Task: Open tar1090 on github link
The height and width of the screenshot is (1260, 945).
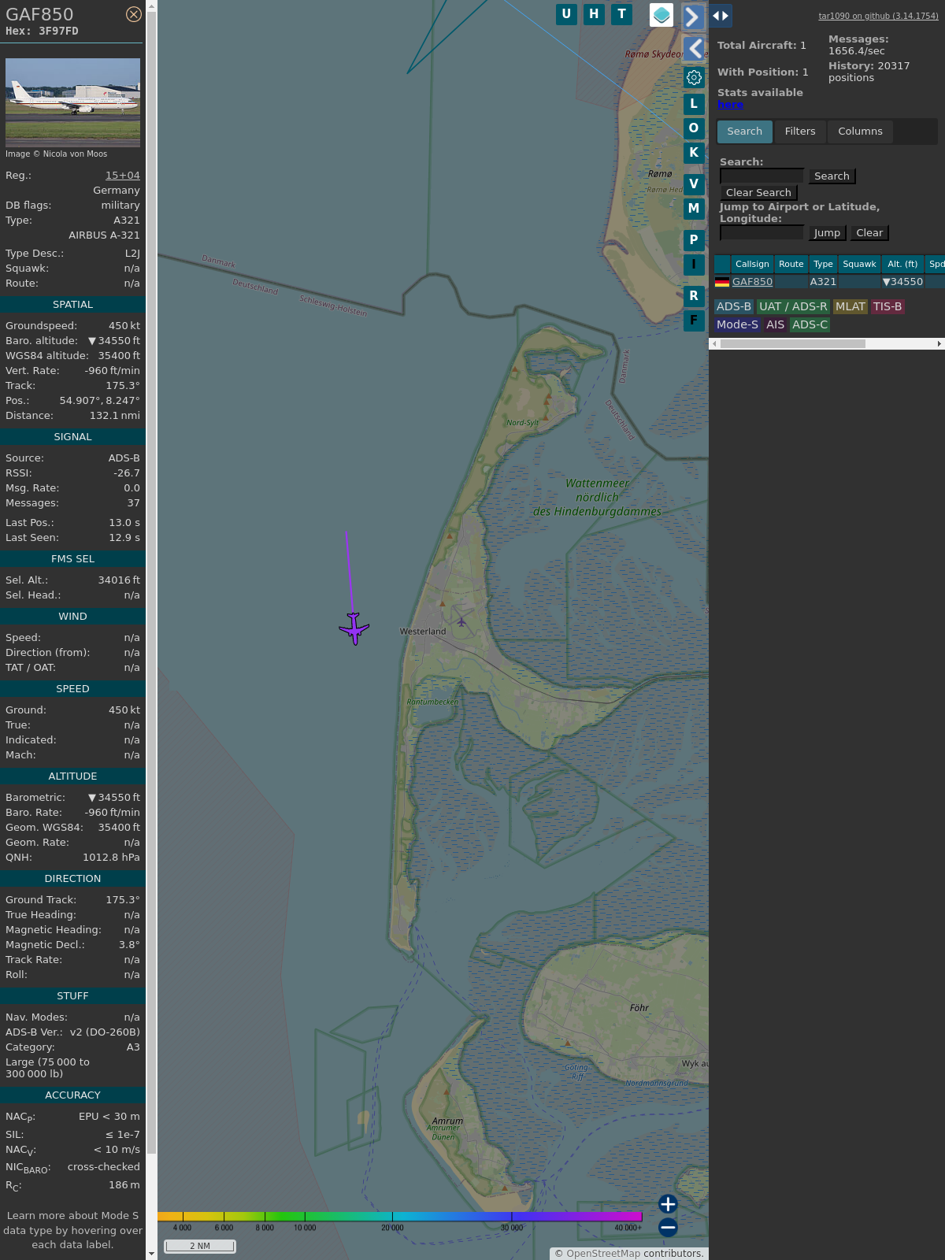Action: click(x=878, y=16)
